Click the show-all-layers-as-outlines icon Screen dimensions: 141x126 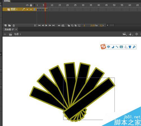point(34,5)
